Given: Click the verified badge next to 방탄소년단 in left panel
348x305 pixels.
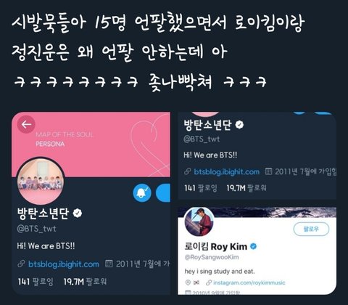Looking at the screenshot, I should point(78,213).
